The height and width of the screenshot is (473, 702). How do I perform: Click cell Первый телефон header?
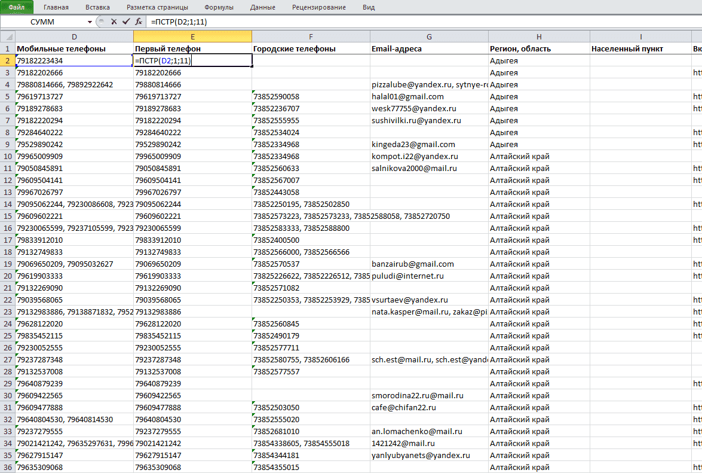click(192, 48)
